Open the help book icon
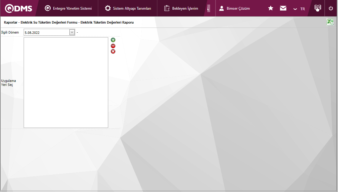The image size is (338, 192). click(318, 8)
